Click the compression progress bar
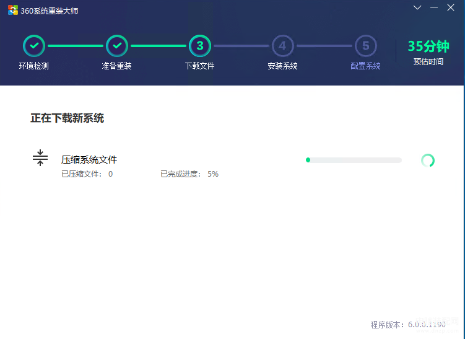 click(354, 161)
